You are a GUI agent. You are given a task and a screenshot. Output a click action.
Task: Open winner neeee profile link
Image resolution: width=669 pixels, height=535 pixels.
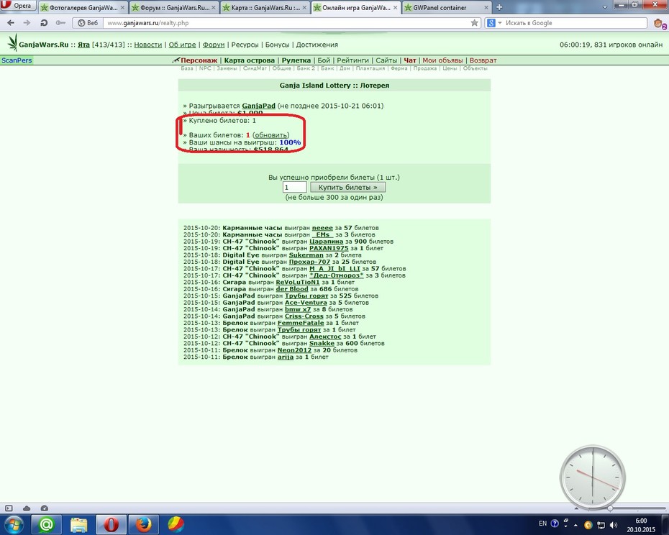(x=322, y=228)
